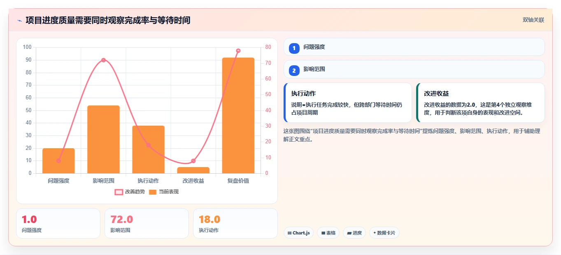Click the left axis value 100
The image size is (561, 255).
tap(27, 47)
